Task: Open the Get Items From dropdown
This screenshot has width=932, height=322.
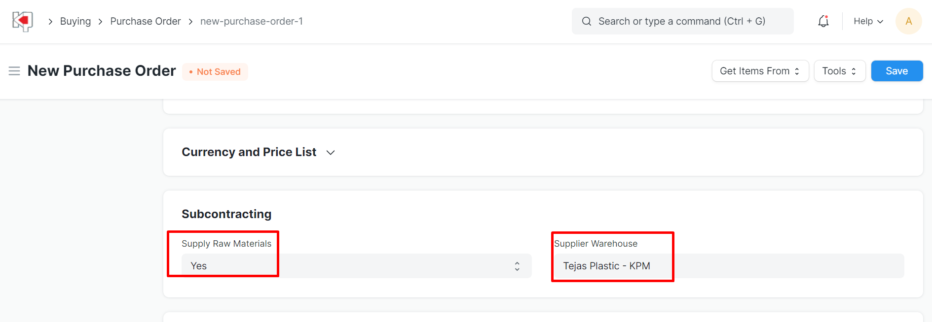Action: coord(760,71)
